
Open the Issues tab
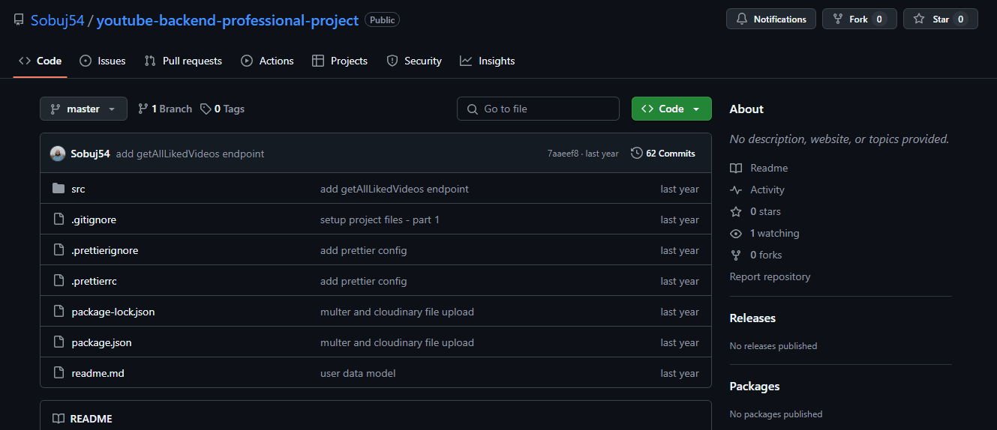103,61
